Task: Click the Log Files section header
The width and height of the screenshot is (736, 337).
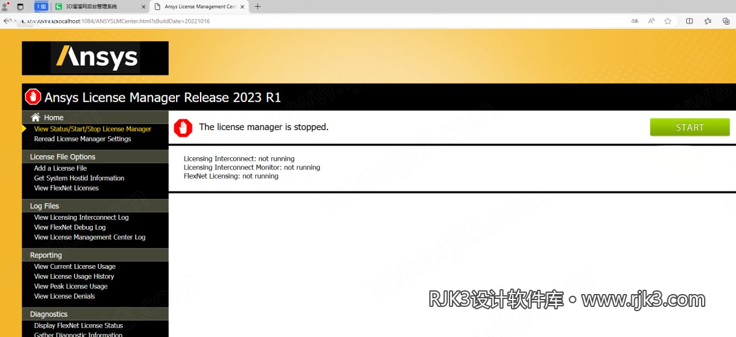Action: point(95,206)
